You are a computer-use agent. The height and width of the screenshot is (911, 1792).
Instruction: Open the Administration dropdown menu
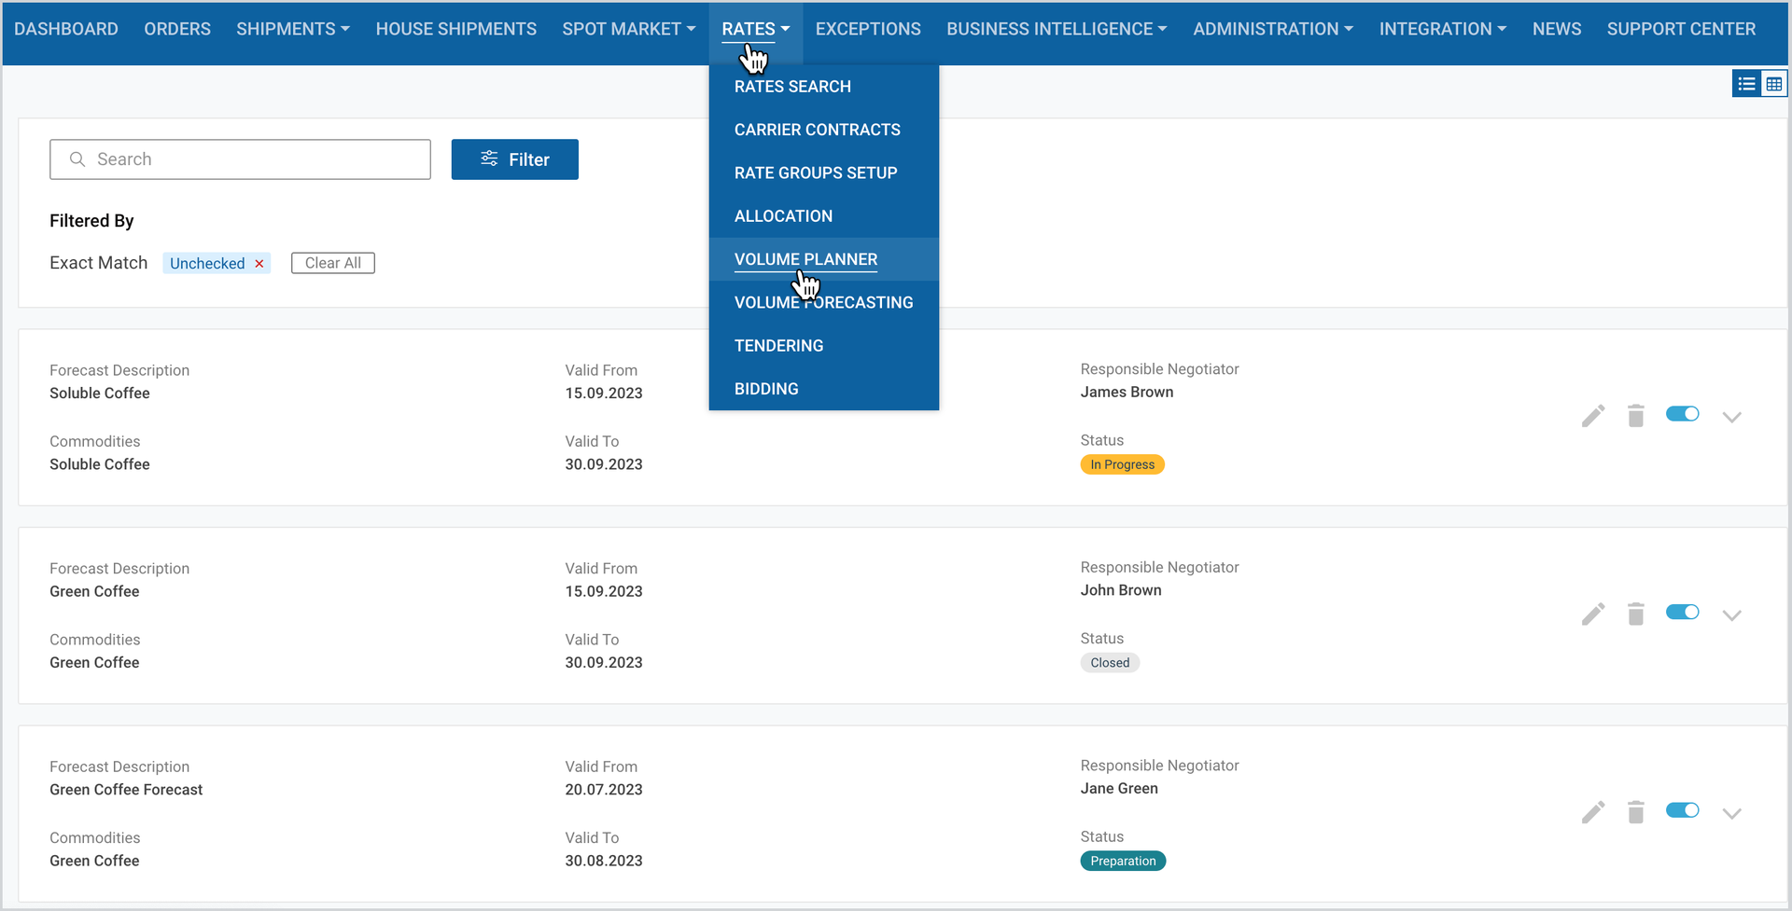[x=1273, y=29]
